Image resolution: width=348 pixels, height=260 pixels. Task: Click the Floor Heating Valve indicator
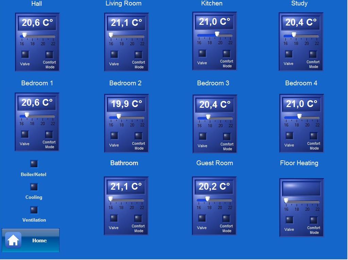click(x=289, y=220)
